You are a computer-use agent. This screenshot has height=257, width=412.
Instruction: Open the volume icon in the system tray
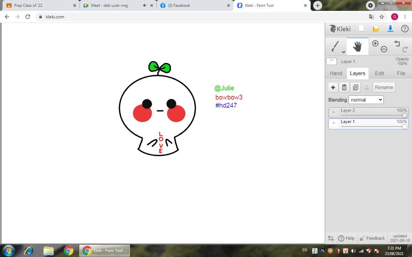click(x=353, y=251)
